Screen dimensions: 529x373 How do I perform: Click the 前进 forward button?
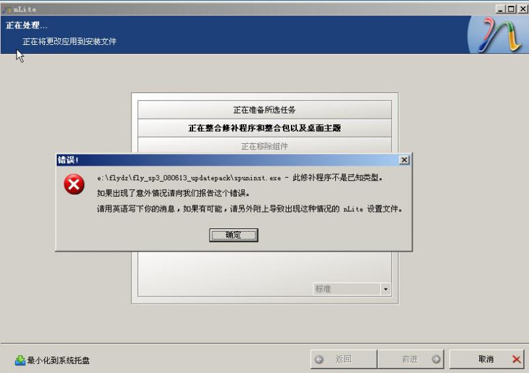411,359
